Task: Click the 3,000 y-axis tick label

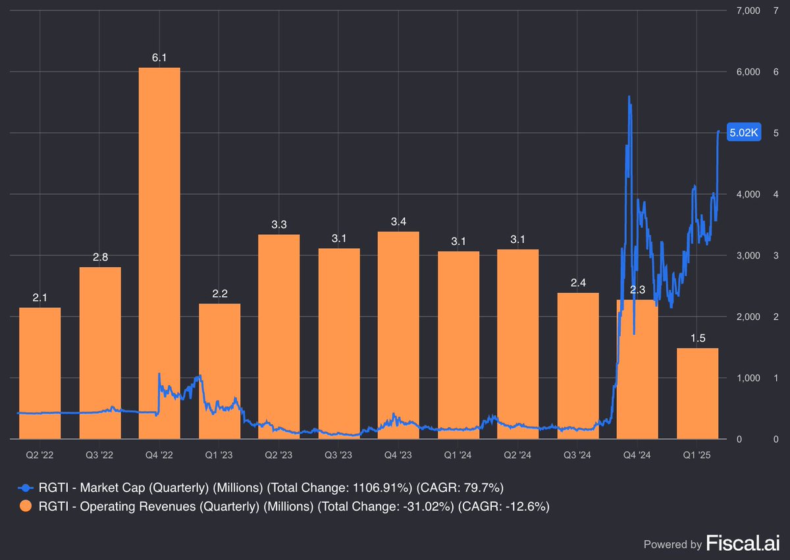Action: (749, 255)
